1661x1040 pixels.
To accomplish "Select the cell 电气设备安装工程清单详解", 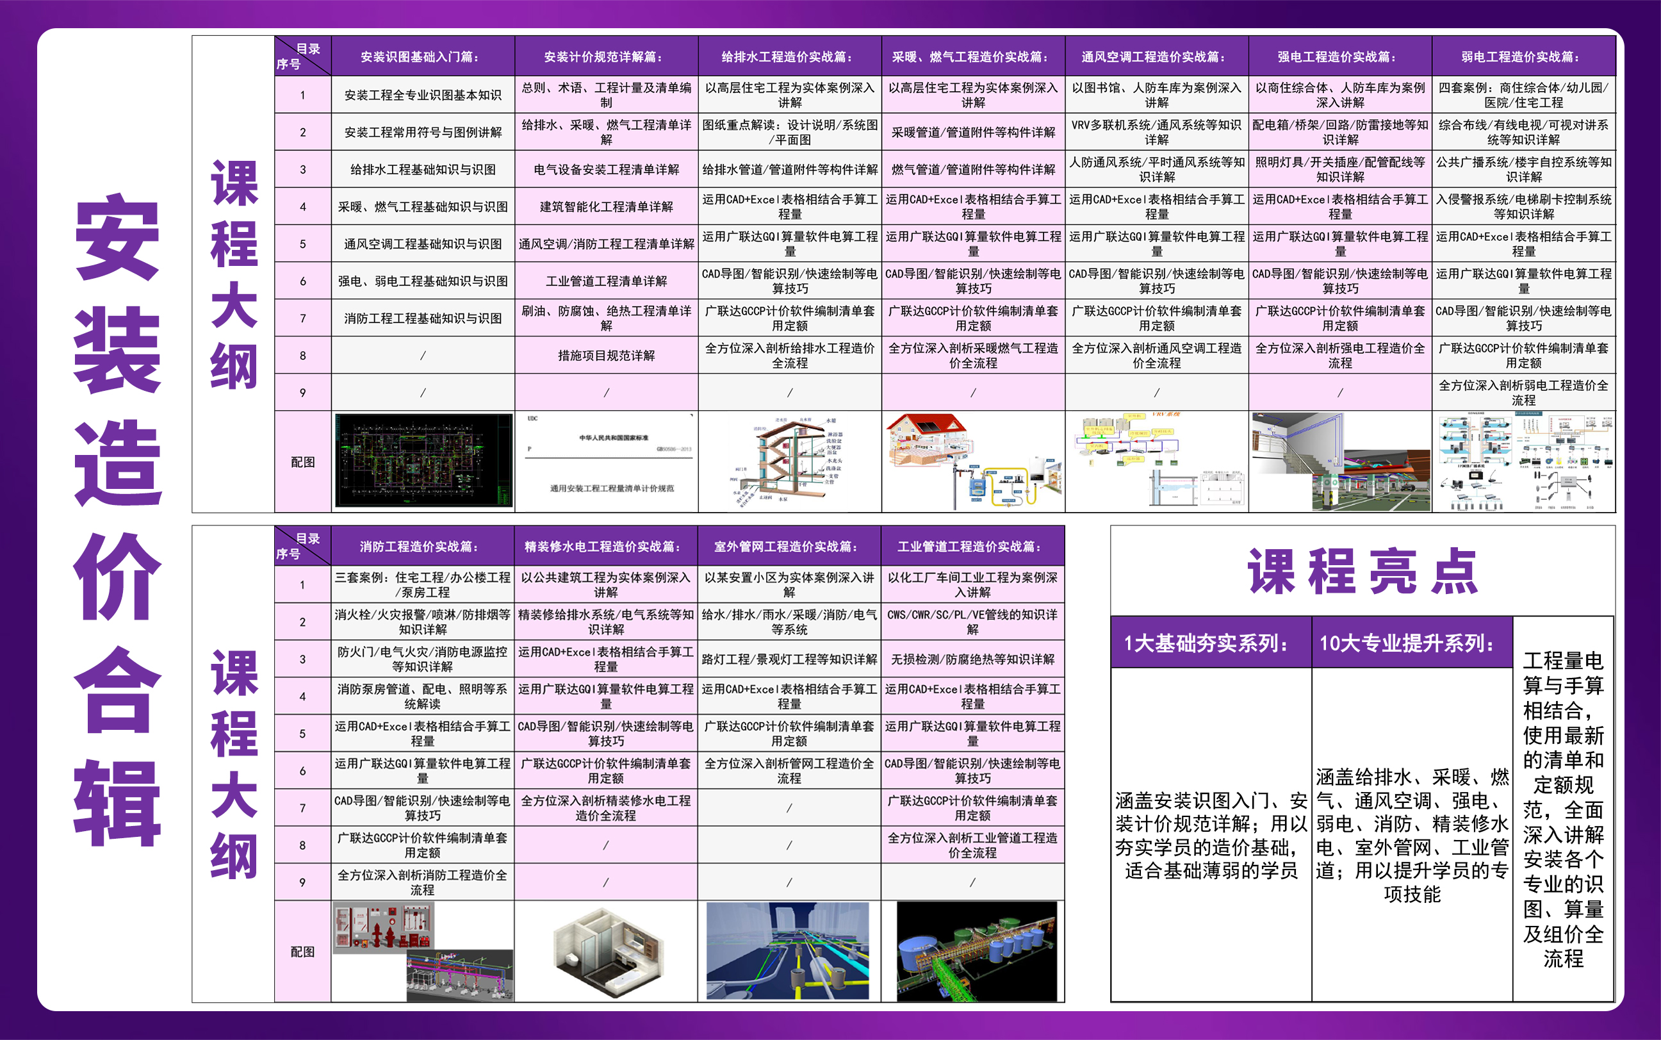I will tap(607, 169).
